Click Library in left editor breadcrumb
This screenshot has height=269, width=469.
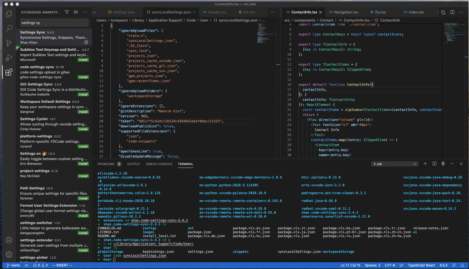(x=138, y=20)
